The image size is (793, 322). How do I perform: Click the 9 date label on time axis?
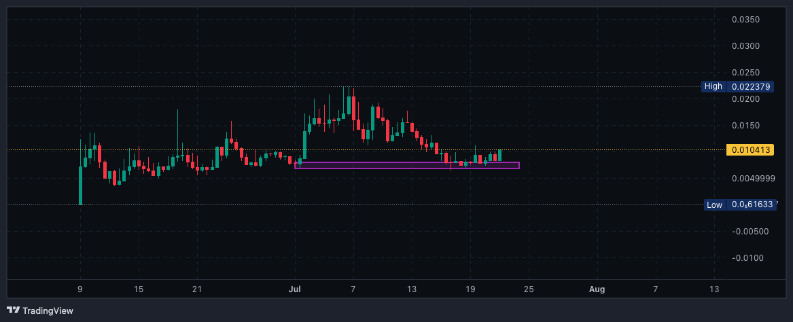[80, 289]
